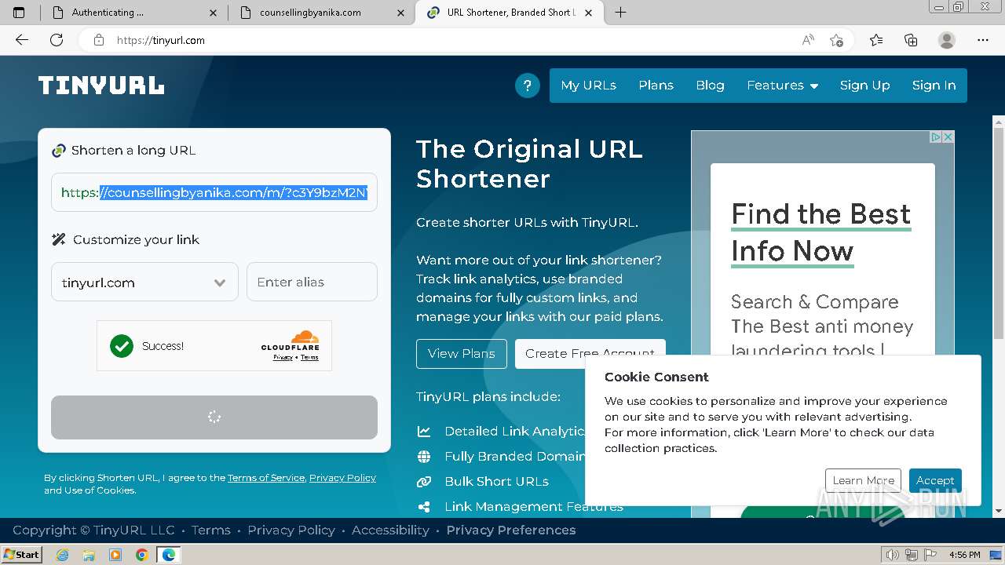
Task: Open a new browser tab
Action: click(620, 12)
